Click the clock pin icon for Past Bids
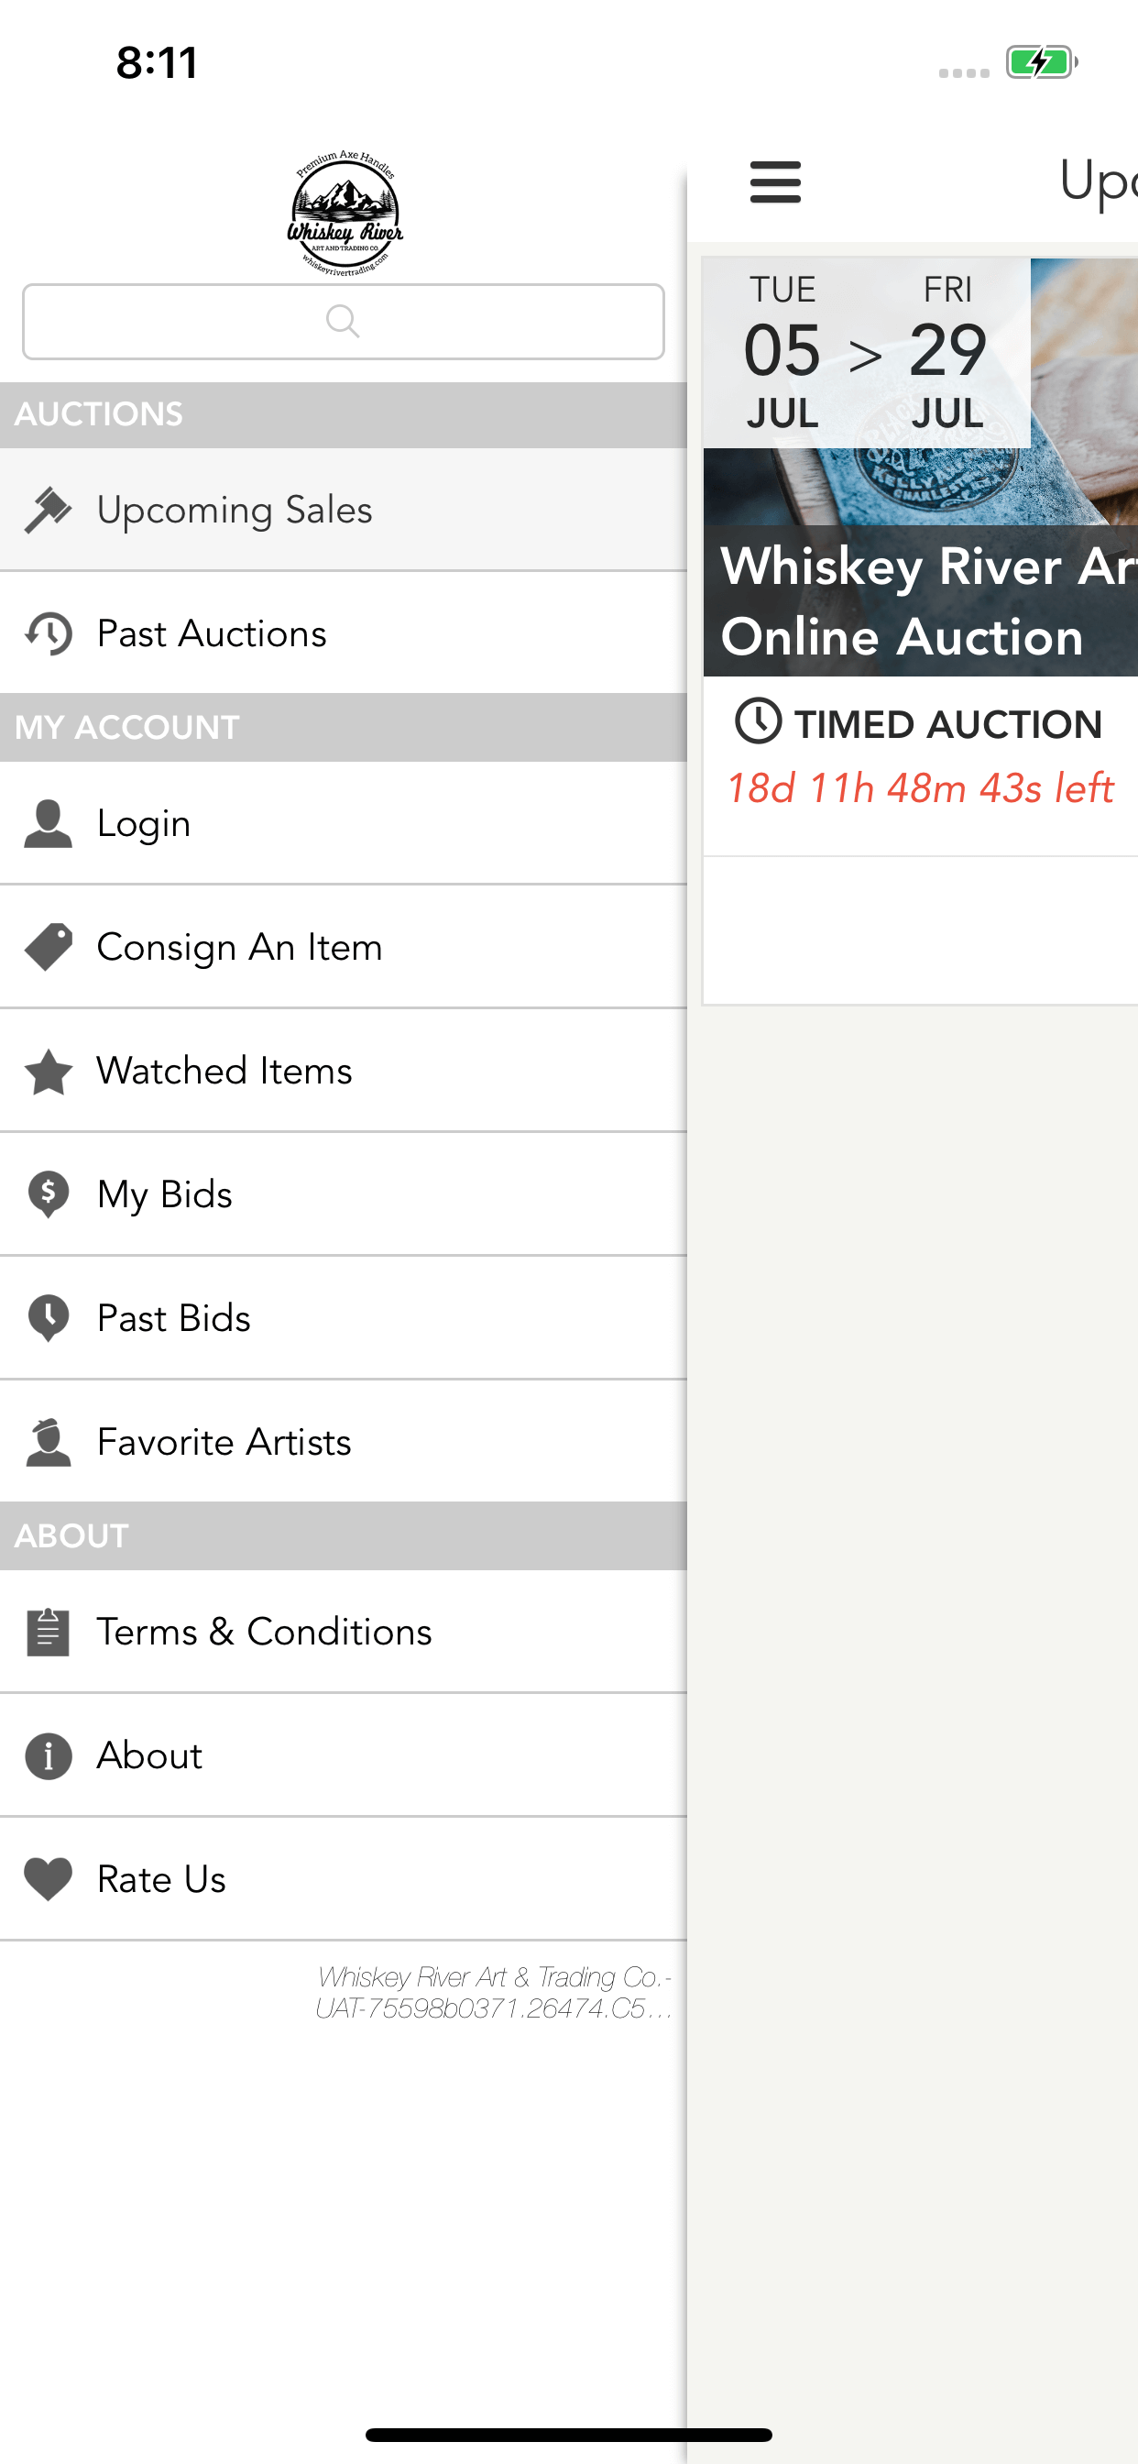1138x2464 pixels. tap(48, 1318)
